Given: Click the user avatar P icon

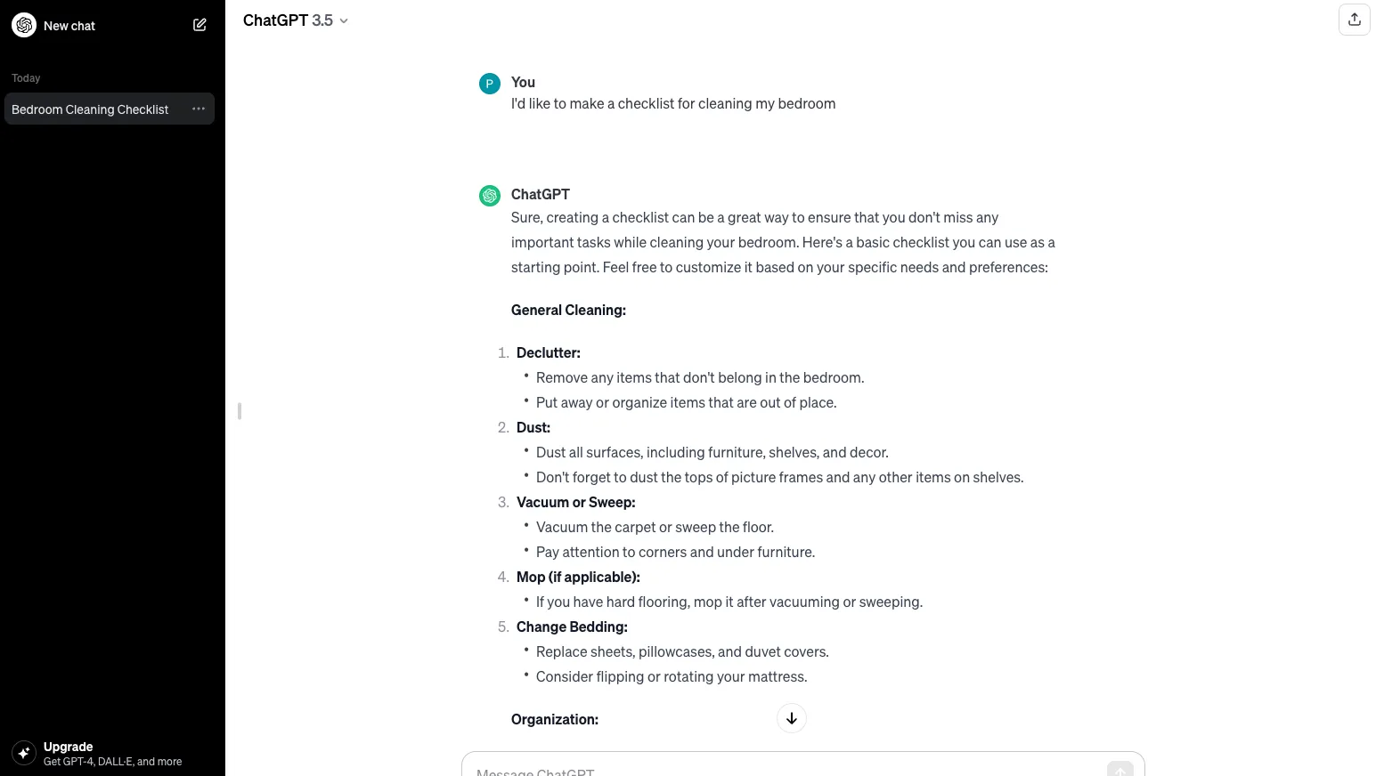Looking at the screenshot, I should click(x=490, y=84).
